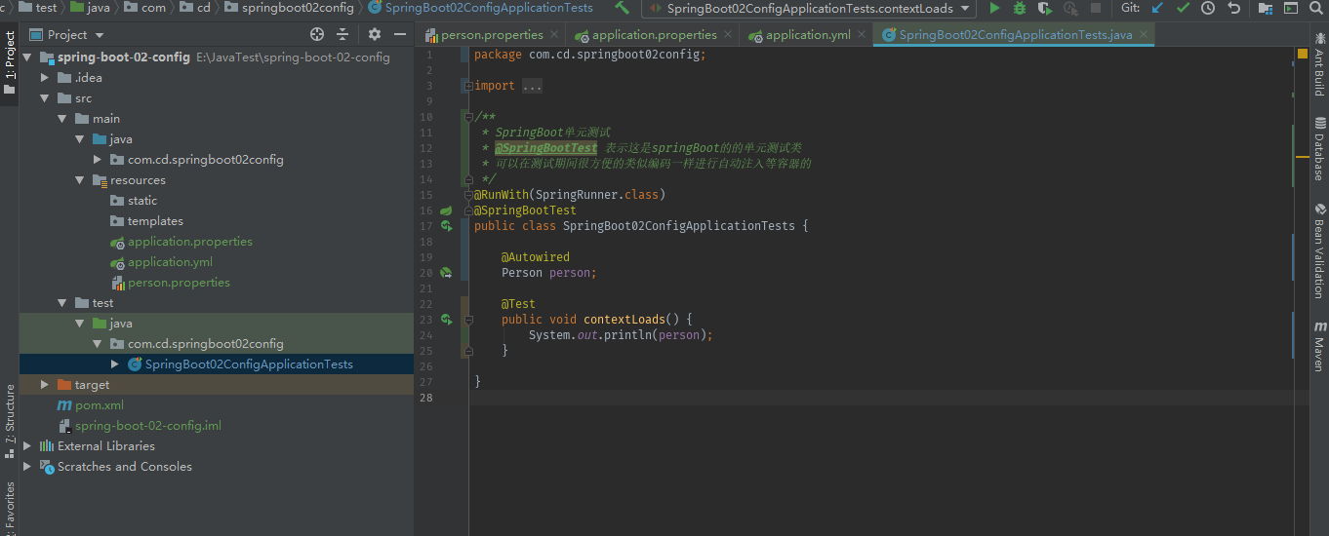The image size is (1329, 536).
Task: Toggle the Bean Validation tool window
Action: pyautogui.click(x=1319, y=250)
